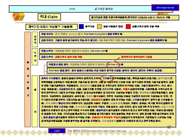
Task: Click the '공기연장 클레임' header title
Action: pyautogui.click(x=104, y=9)
